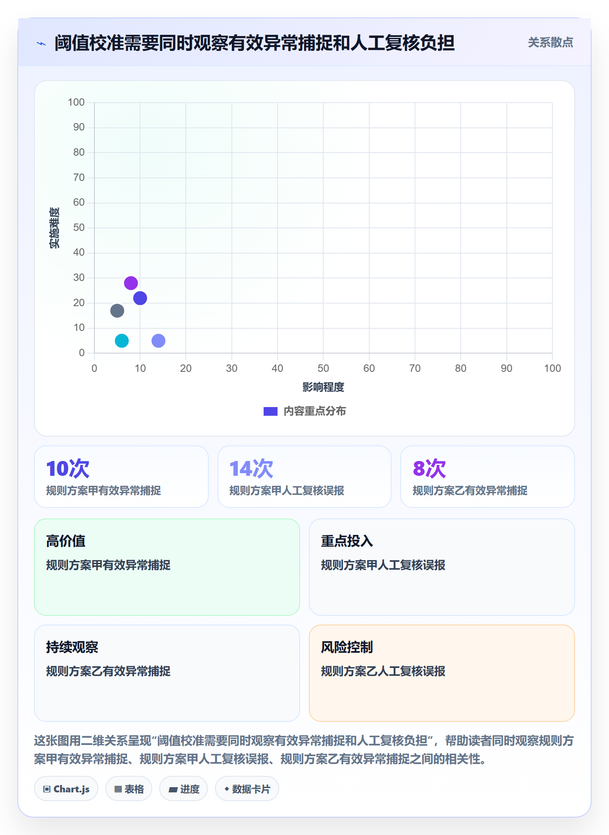The width and height of the screenshot is (609, 835).
Task: Click the 进度 tag chip
Action: coord(184,789)
